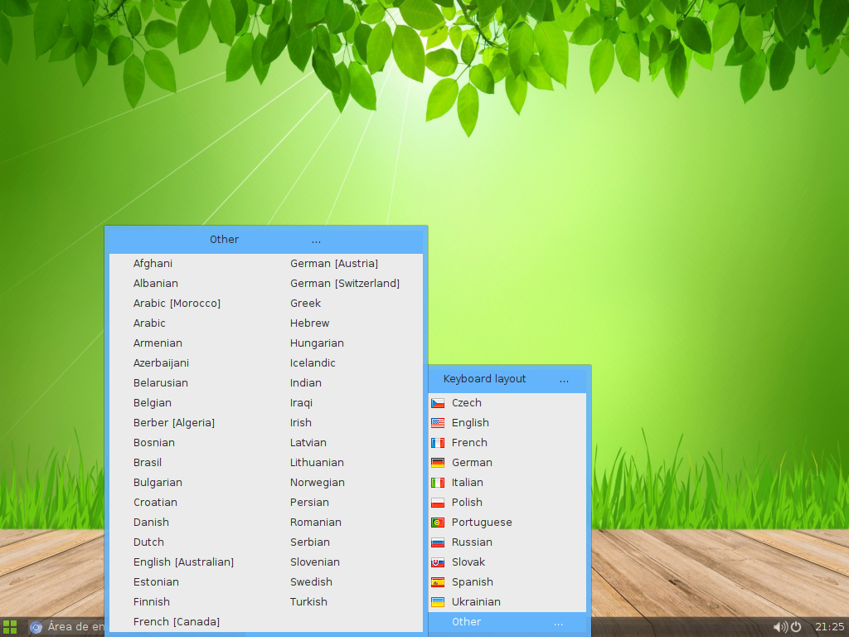This screenshot has height=637, width=849.
Task: Open the green start menu icon
Action: (x=10, y=627)
